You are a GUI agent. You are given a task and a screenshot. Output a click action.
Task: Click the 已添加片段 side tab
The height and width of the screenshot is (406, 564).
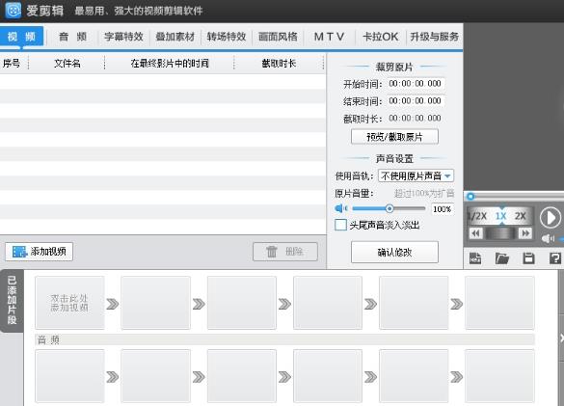click(12, 301)
